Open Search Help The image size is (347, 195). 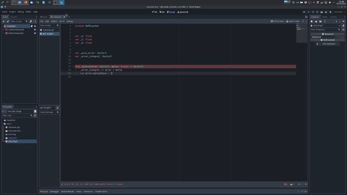click(293, 21)
